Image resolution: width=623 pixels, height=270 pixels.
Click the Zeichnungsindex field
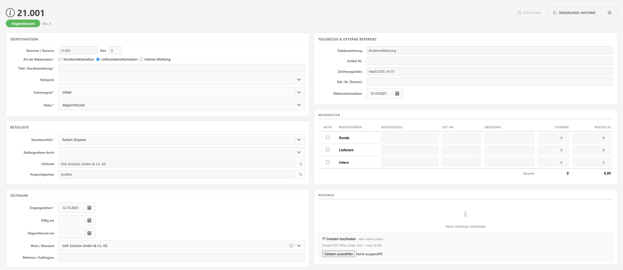click(489, 71)
